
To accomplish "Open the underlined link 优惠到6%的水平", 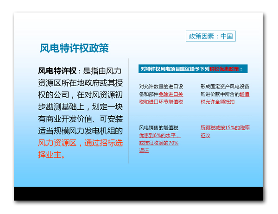I will [159, 135].
